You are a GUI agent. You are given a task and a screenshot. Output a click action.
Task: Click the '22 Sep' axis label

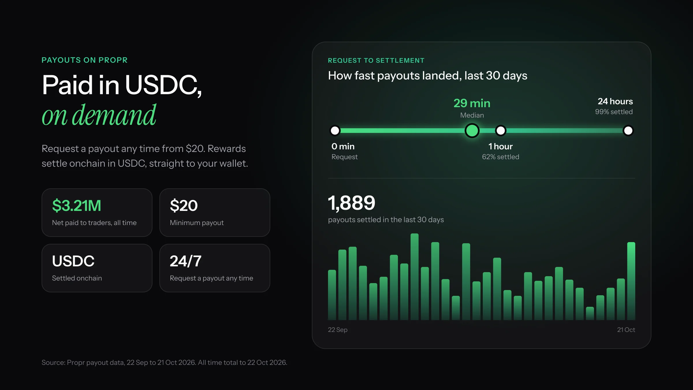point(338,330)
